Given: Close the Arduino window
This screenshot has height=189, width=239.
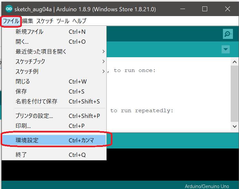Looking at the screenshot, I should [227, 9].
